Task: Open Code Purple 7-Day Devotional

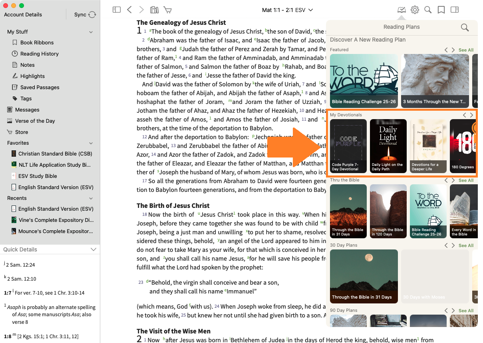Action: click(x=348, y=146)
